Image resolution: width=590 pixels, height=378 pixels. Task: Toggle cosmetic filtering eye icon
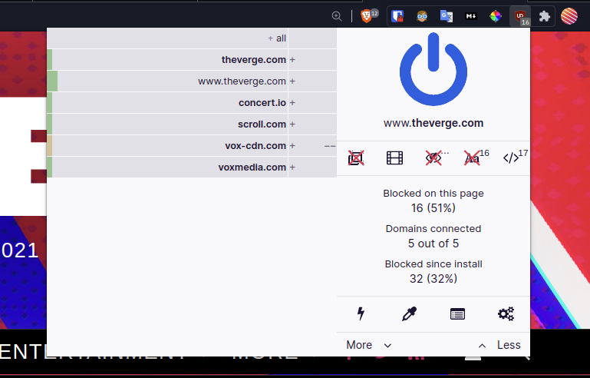[433, 158]
